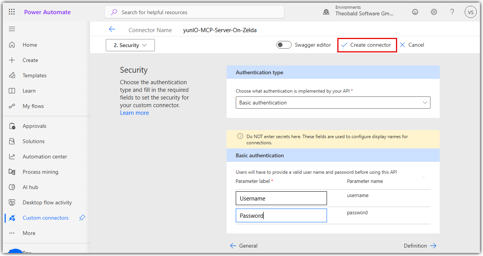Open the app launcher waffle icon
The width and height of the screenshot is (483, 256).
[11, 12]
